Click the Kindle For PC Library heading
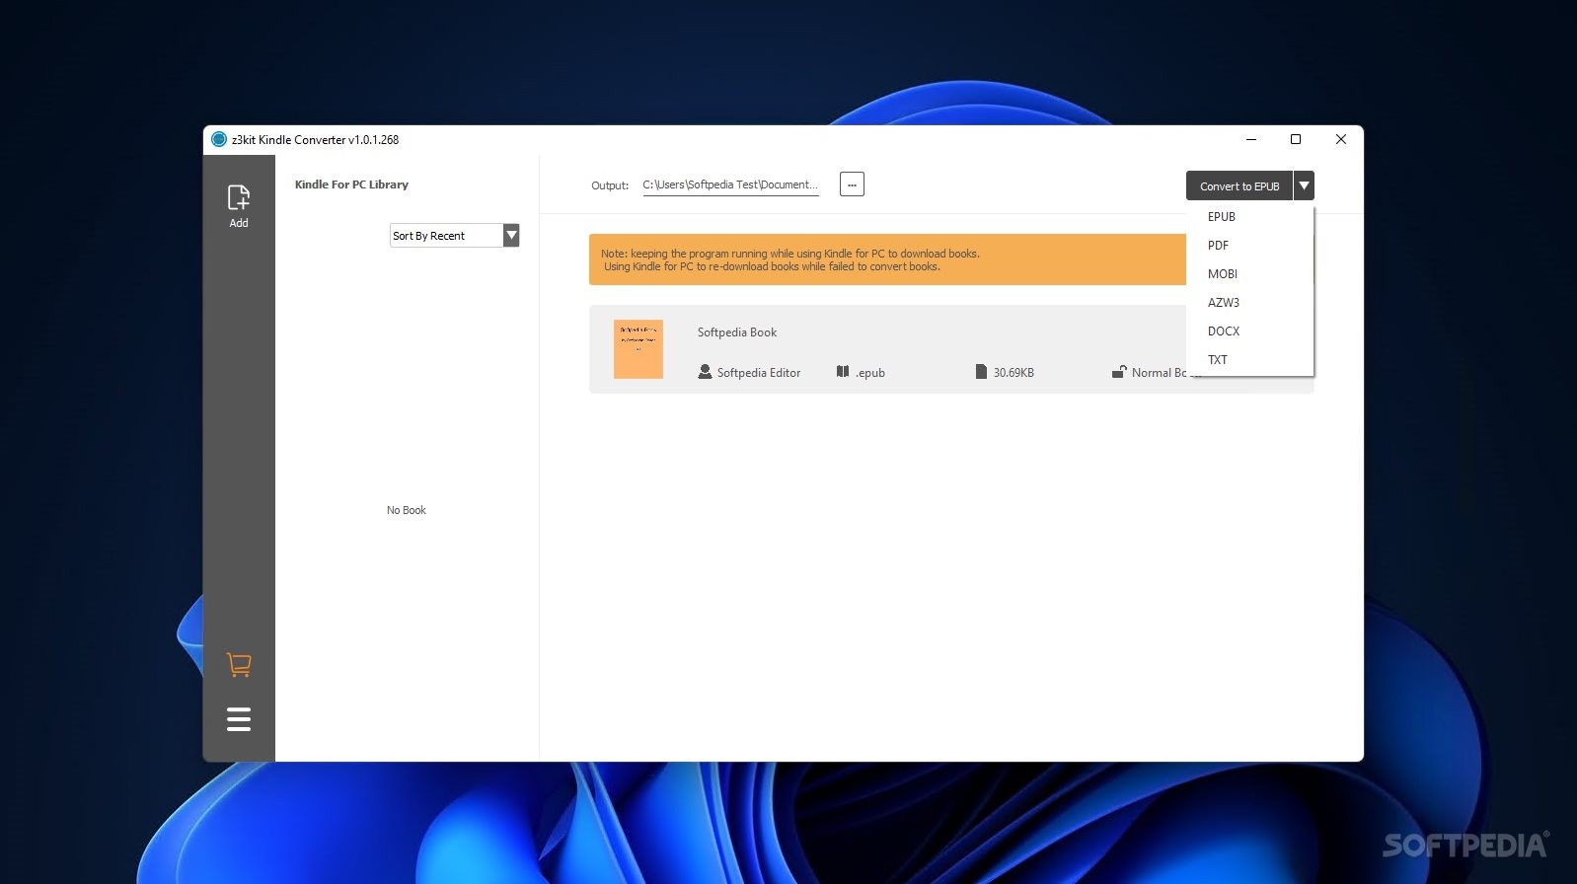The image size is (1577, 884). click(x=351, y=184)
